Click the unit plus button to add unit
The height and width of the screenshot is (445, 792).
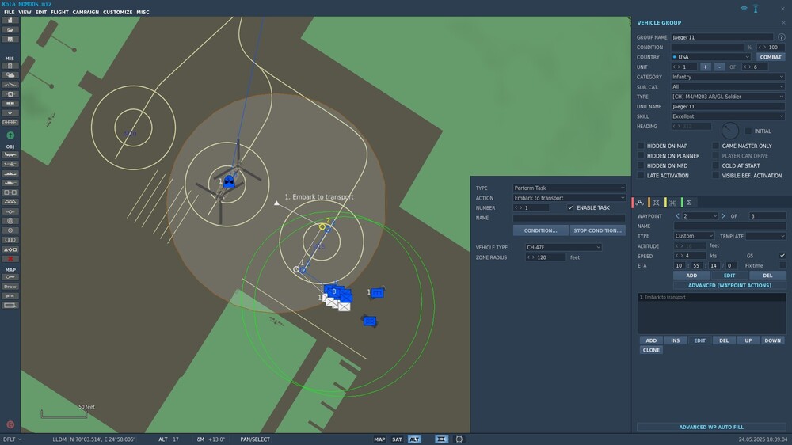pos(706,67)
